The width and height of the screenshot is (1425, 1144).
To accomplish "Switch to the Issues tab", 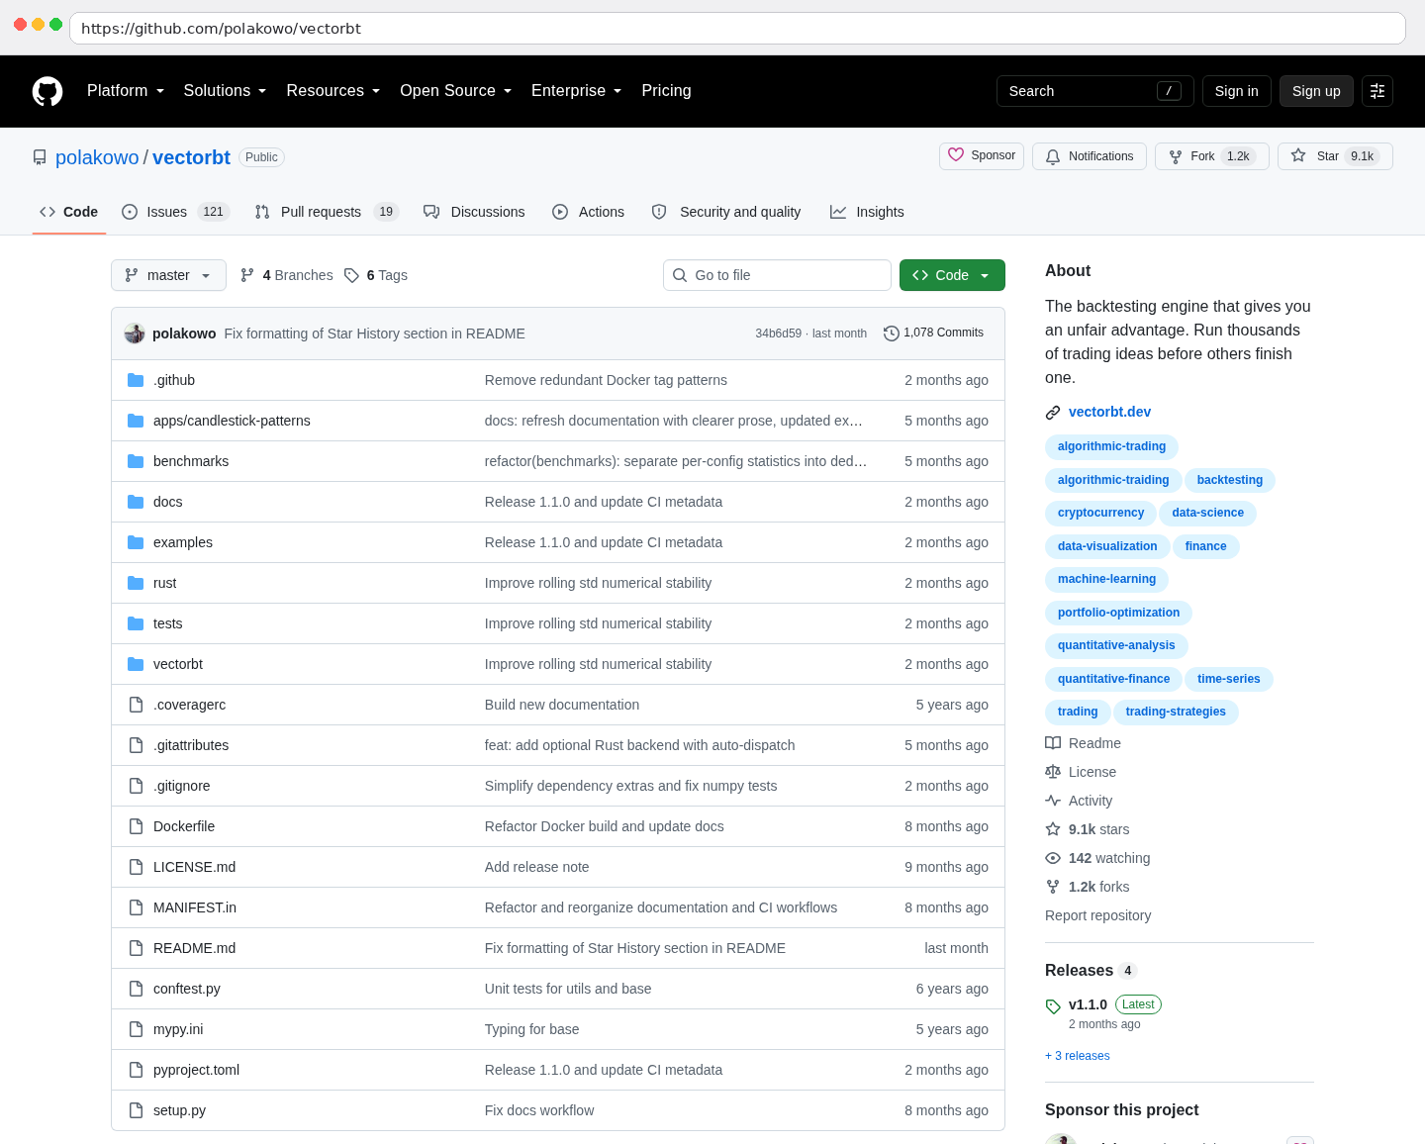I will coord(175,212).
